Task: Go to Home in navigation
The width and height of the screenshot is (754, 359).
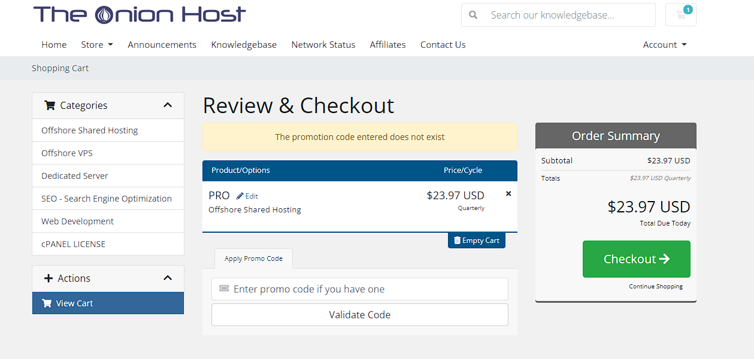Action: (54, 45)
